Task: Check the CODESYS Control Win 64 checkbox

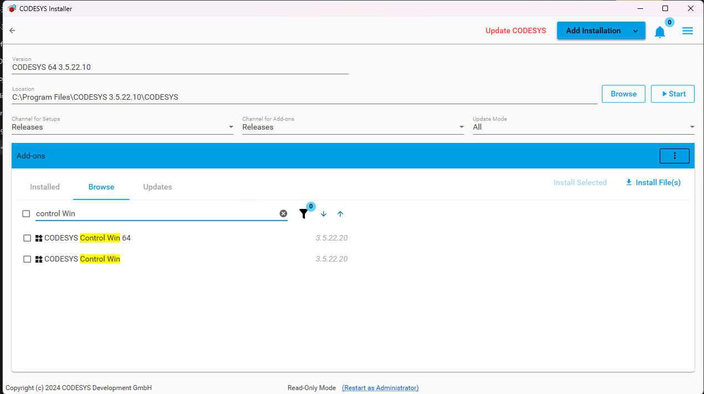Action: pos(27,238)
